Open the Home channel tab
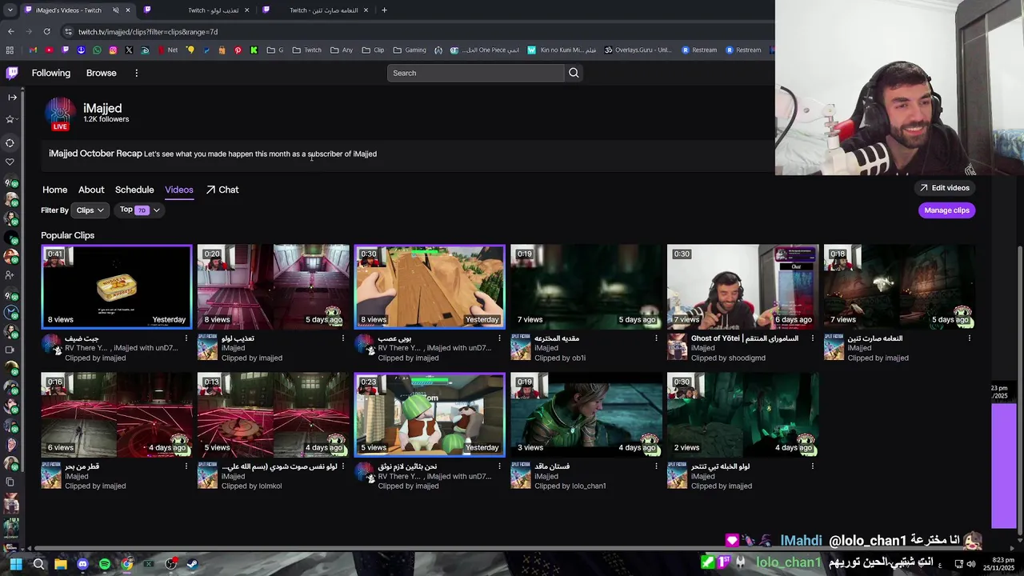Image resolution: width=1024 pixels, height=576 pixels. (x=54, y=190)
